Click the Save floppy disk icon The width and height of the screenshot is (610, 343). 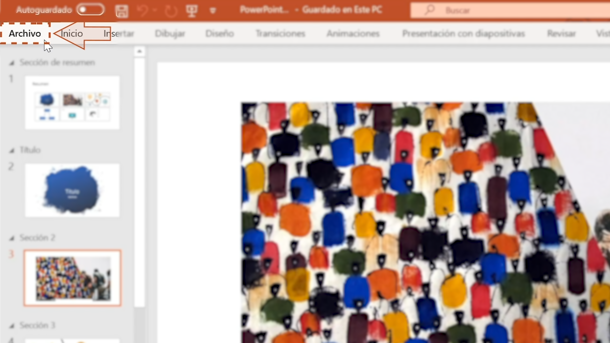click(x=122, y=11)
